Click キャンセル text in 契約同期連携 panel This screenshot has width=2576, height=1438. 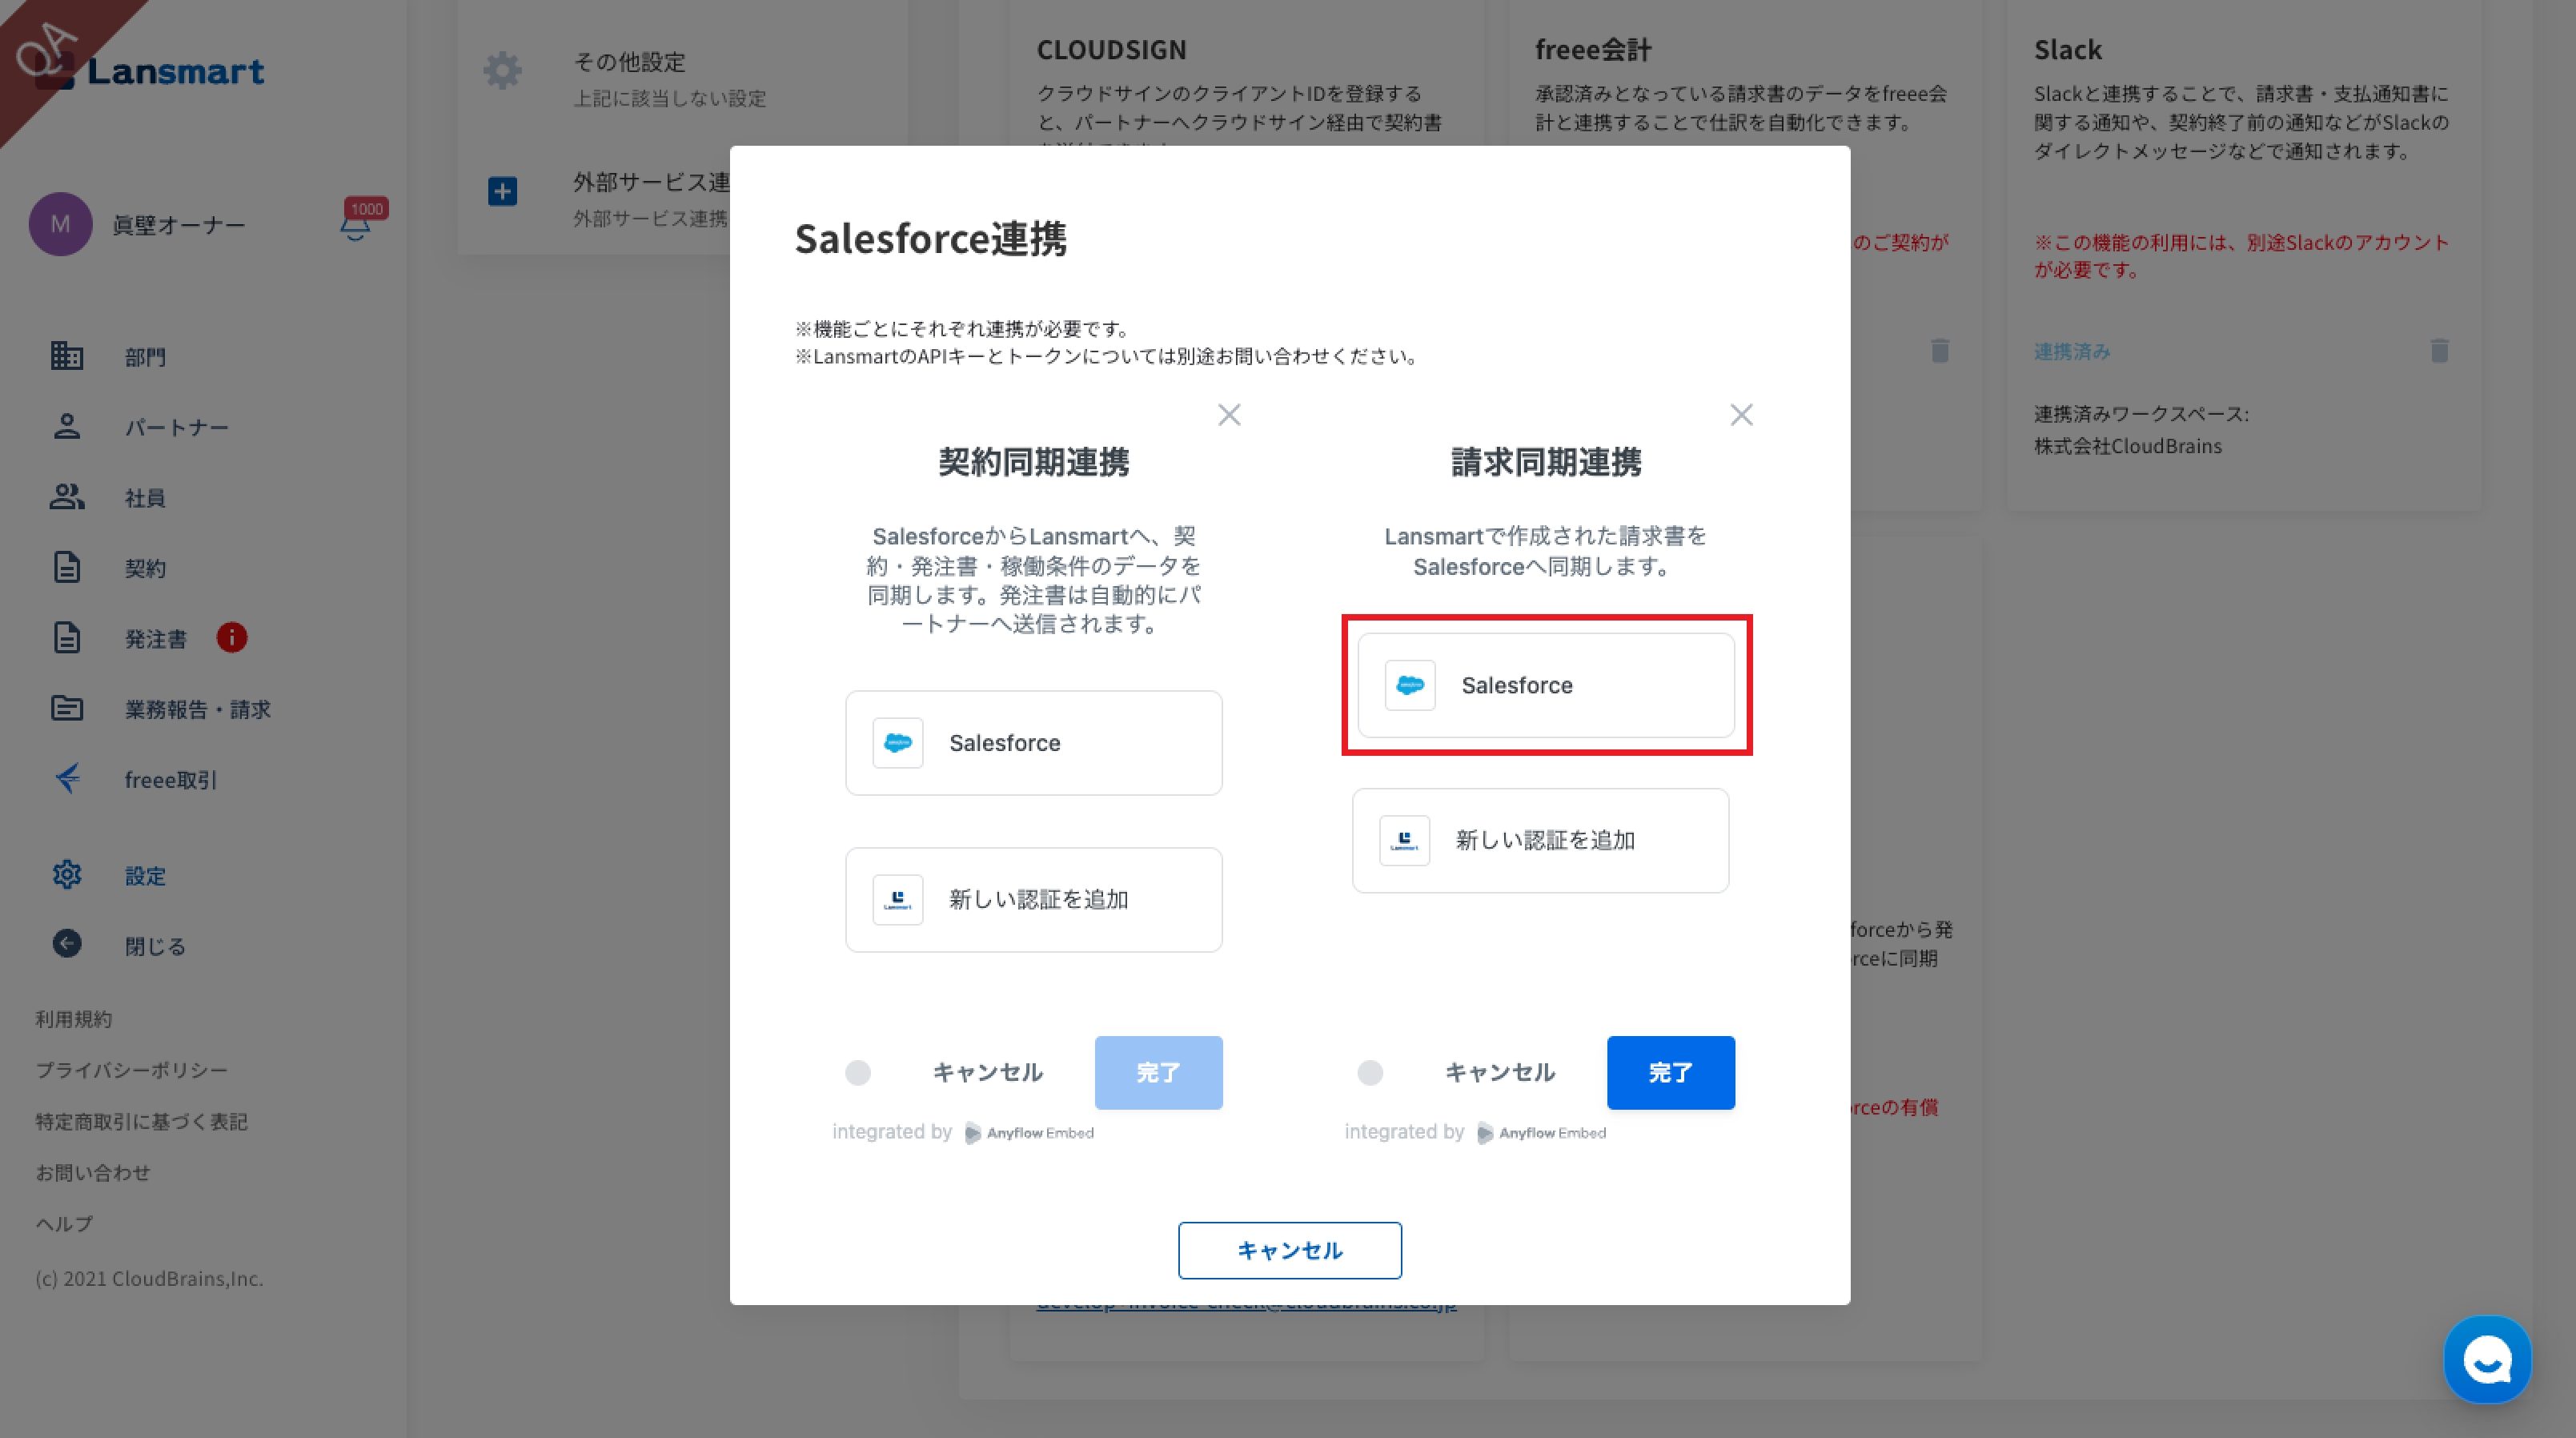pyautogui.click(x=987, y=1072)
